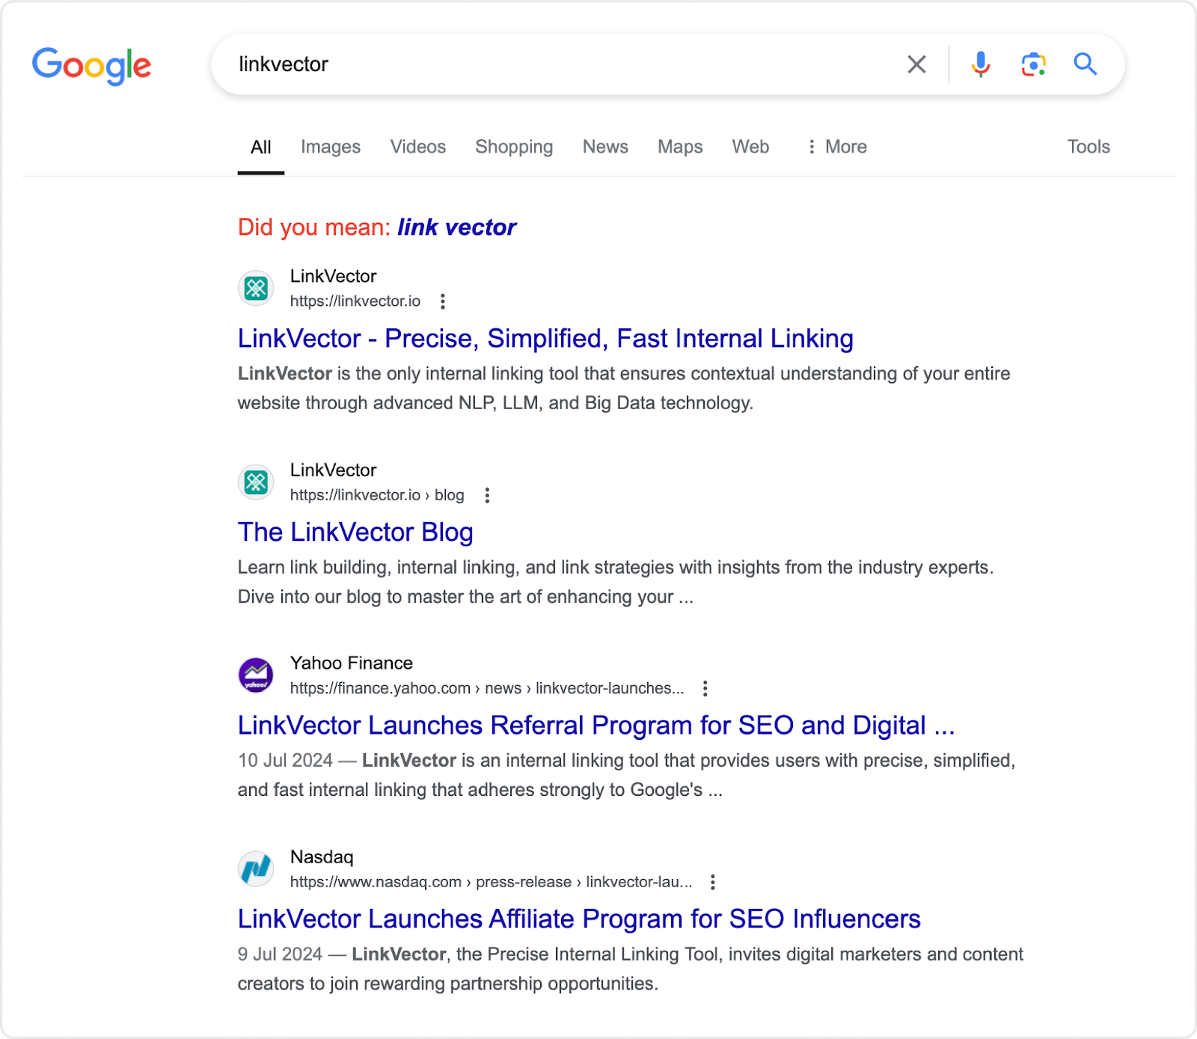
Task: Open 'LinkVector Launches Referral Program' result
Action: click(x=596, y=726)
